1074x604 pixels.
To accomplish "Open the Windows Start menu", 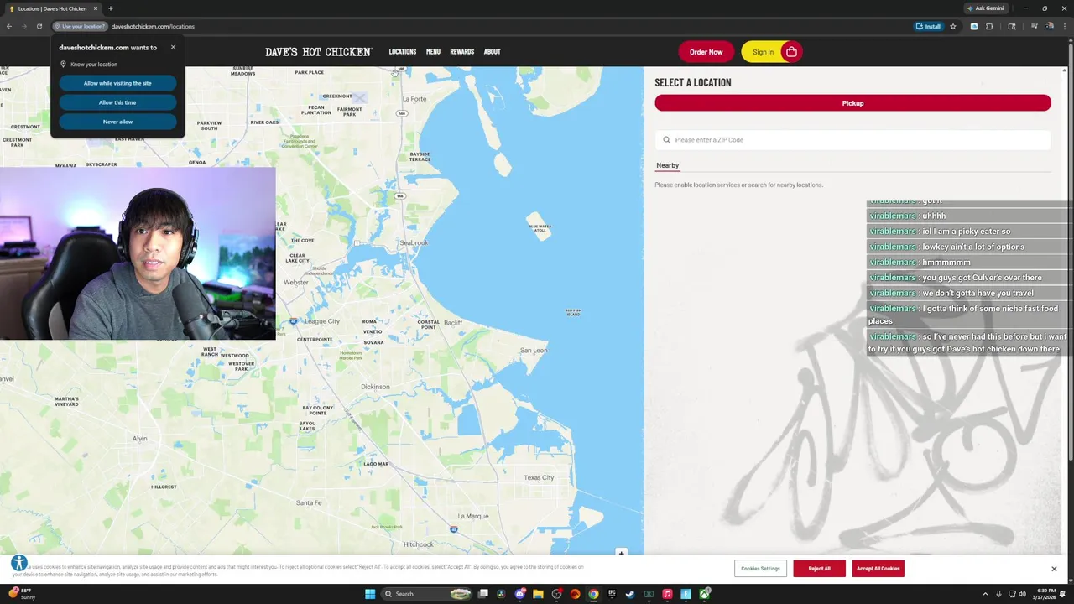I will [x=370, y=594].
